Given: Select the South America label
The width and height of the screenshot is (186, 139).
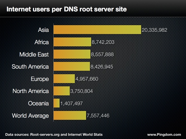Looking at the screenshot, I should [x=30, y=66].
